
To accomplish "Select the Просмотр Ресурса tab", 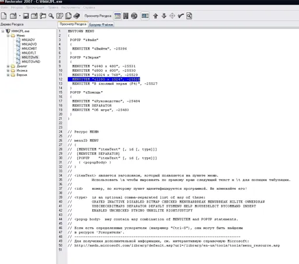I will click(73, 24).
